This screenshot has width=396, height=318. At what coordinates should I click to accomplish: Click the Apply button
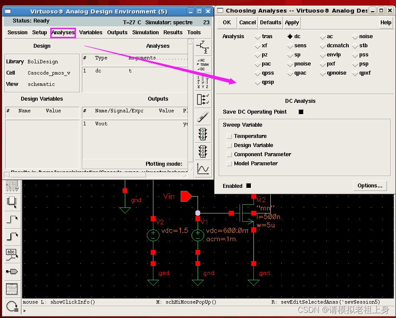pyautogui.click(x=292, y=23)
